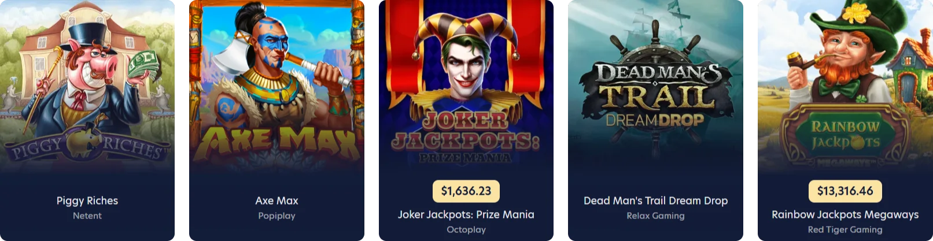Viewport: 933px width, 241px height.
Task: Select the Octoplay provider label
Action: tap(466, 229)
